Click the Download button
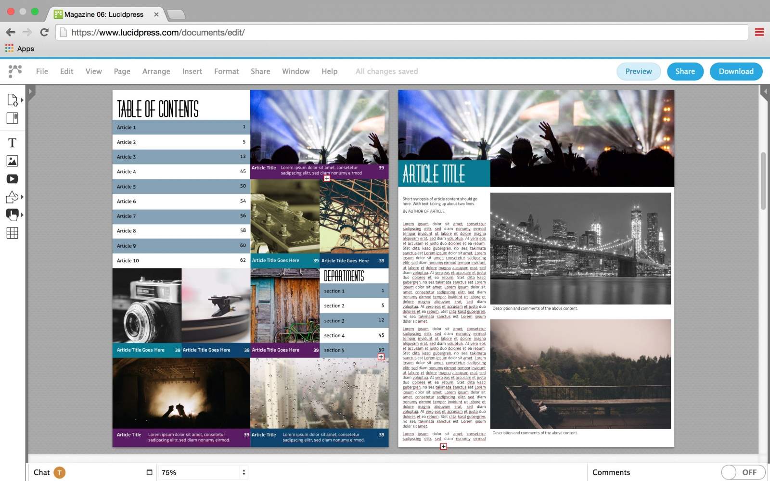This screenshot has width=770, height=481. coord(736,71)
